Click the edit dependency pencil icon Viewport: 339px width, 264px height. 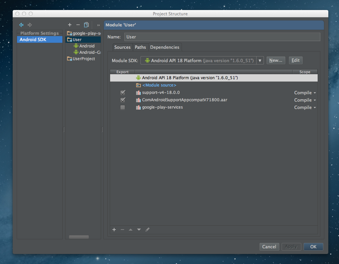click(147, 230)
